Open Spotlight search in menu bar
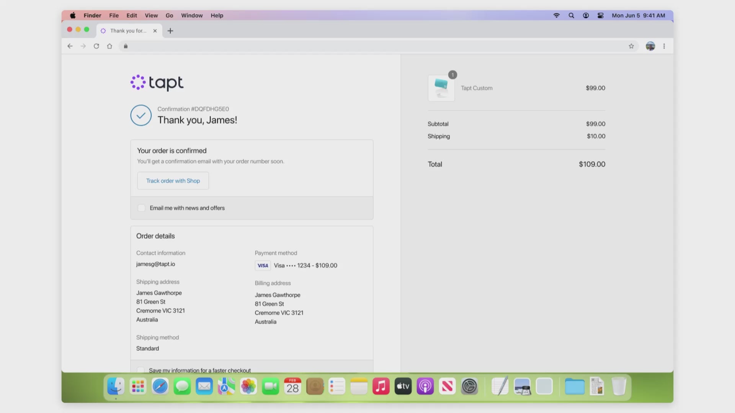 click(571, 15)
